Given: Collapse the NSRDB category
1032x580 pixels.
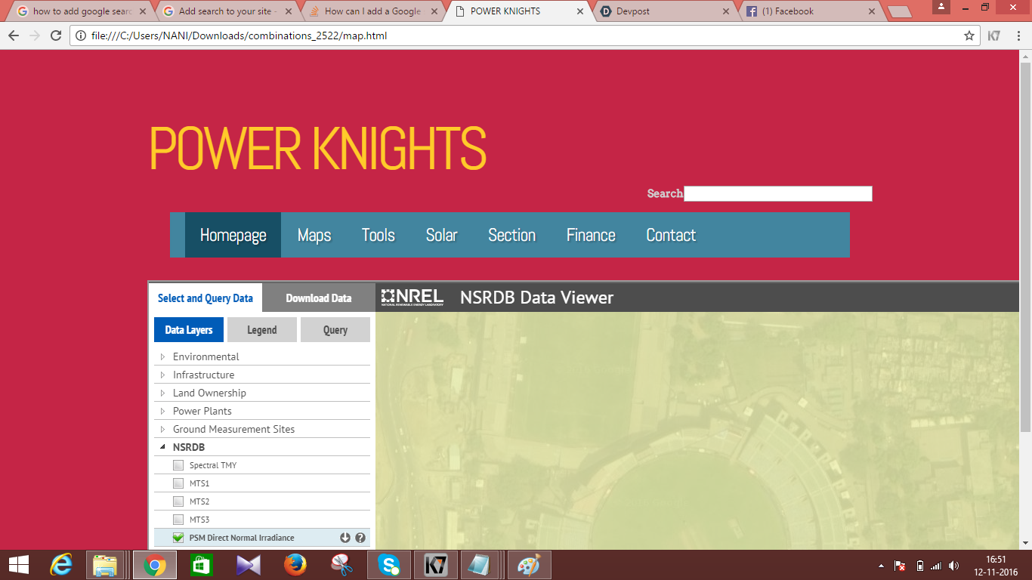Looking at the screenshot, I should click(x=162, y=446).
